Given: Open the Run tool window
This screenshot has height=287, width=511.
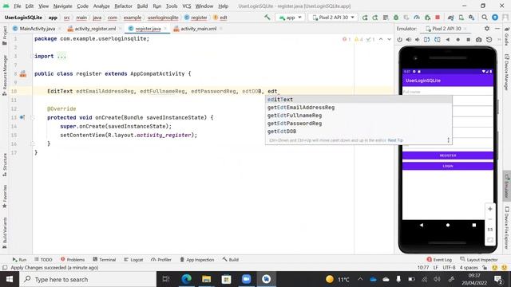Looking at the screenshot, I should [x=19, y=260].
